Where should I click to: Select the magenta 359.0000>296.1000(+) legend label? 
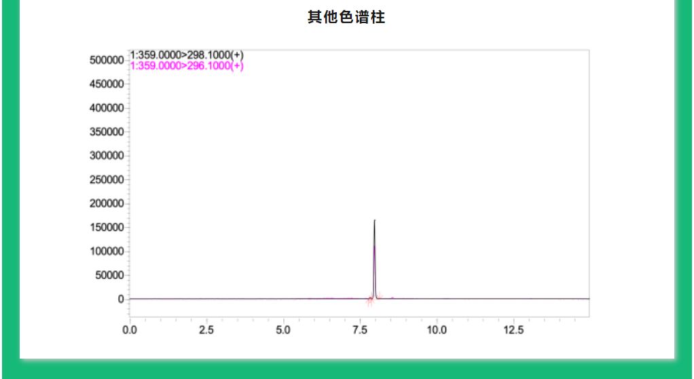point(186,66)
